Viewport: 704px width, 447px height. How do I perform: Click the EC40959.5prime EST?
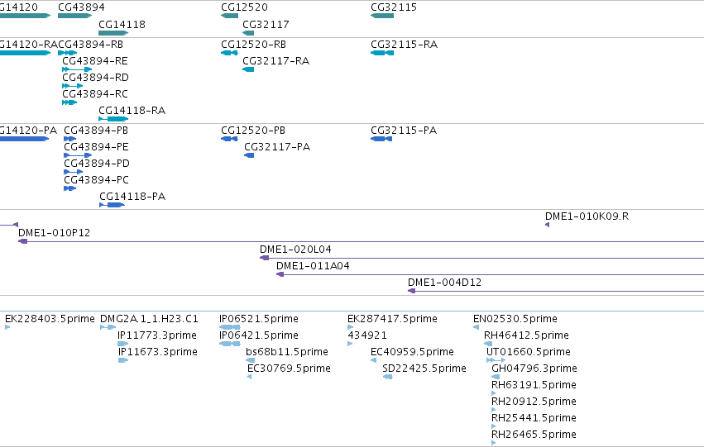374,360
